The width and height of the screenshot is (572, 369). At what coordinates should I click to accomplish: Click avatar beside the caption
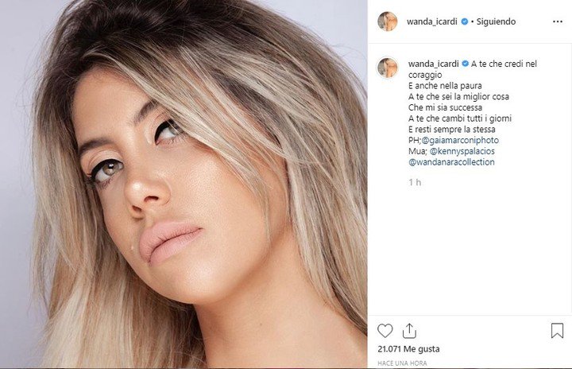point(388,68)
